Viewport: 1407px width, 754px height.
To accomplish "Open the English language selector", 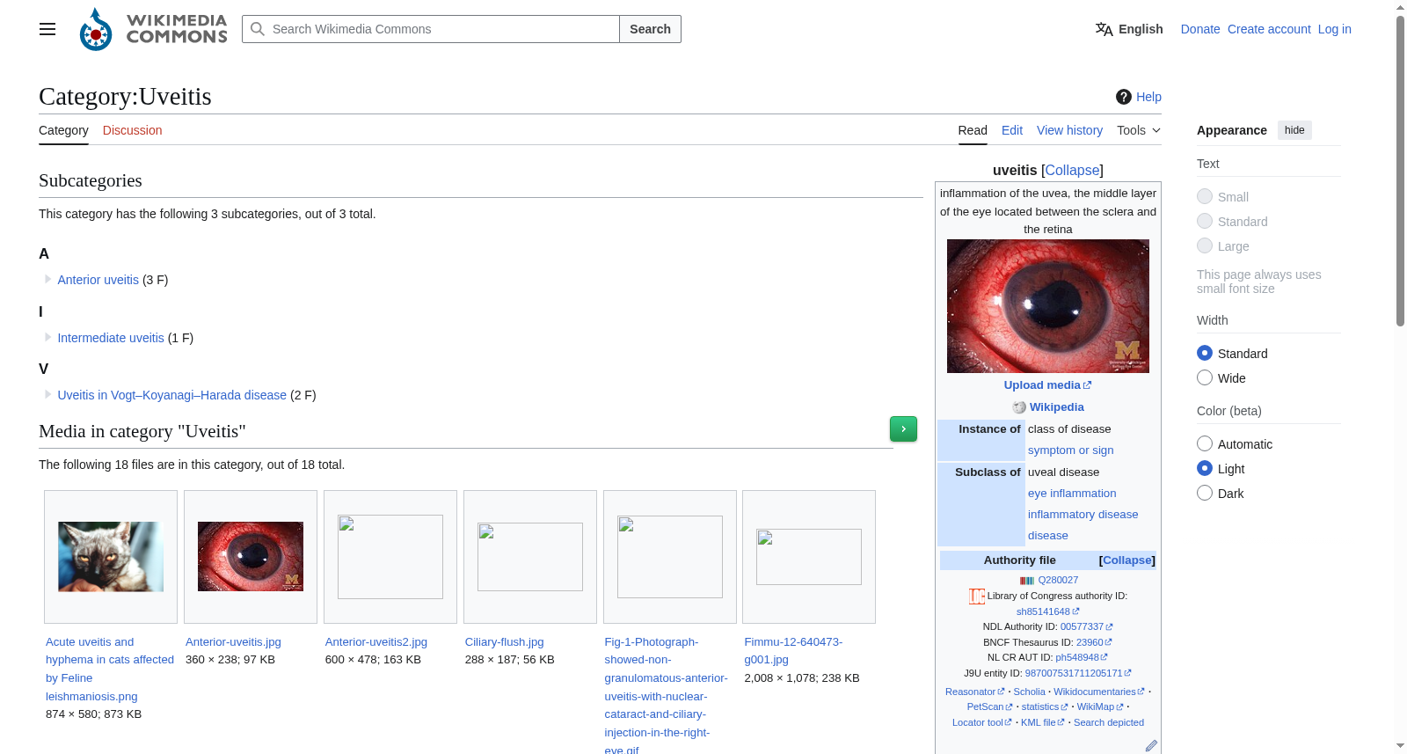I will coord(1129,29).
